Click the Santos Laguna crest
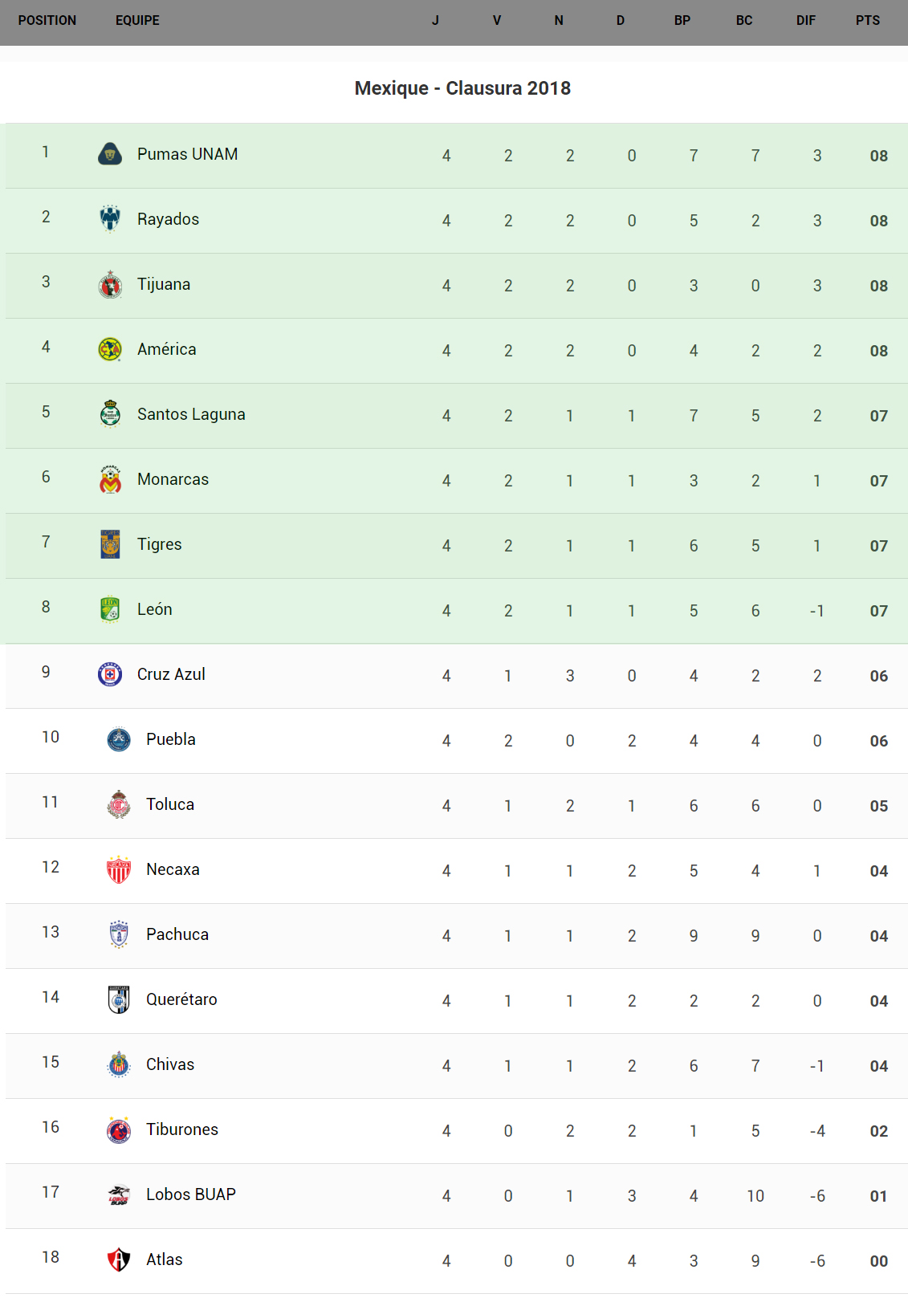 click(110, 414)
